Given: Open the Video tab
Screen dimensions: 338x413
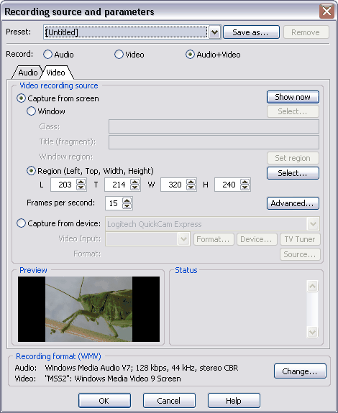Looking at the screenshot, I should 56,73.
